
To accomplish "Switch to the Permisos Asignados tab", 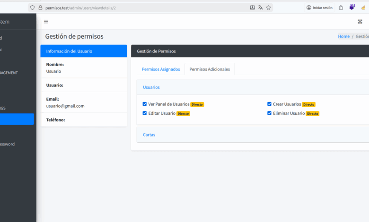I will (x=161, y=69).
